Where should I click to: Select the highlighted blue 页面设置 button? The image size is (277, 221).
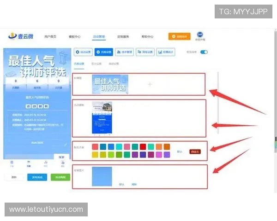[104, 52]
